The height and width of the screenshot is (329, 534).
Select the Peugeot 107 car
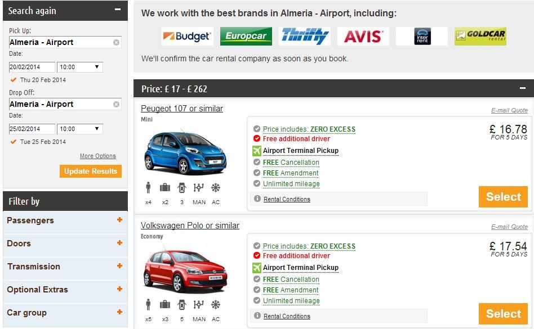pyautogui.click(x=503, y=197)
